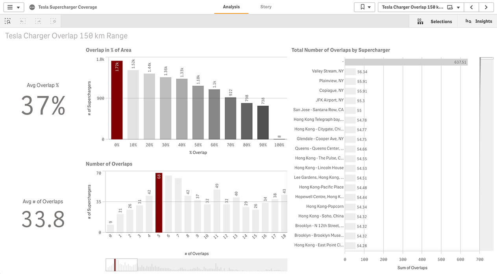Clear all selections icon

click(53, 21)
